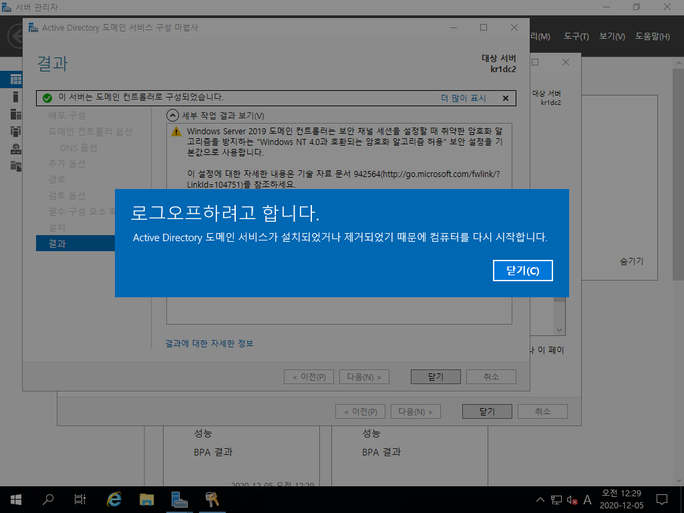This screenshot has height=513, width=684.
Task: Open the All Servers sidebar icon
Action: pyautogui.click(x=16, y=114)
